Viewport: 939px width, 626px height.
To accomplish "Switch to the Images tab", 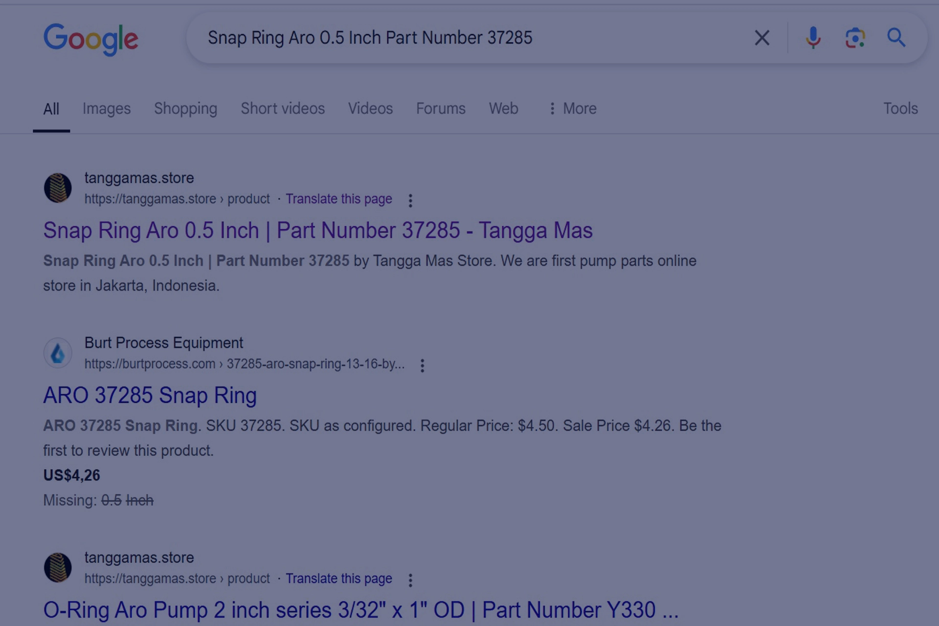I will [107, 108].
